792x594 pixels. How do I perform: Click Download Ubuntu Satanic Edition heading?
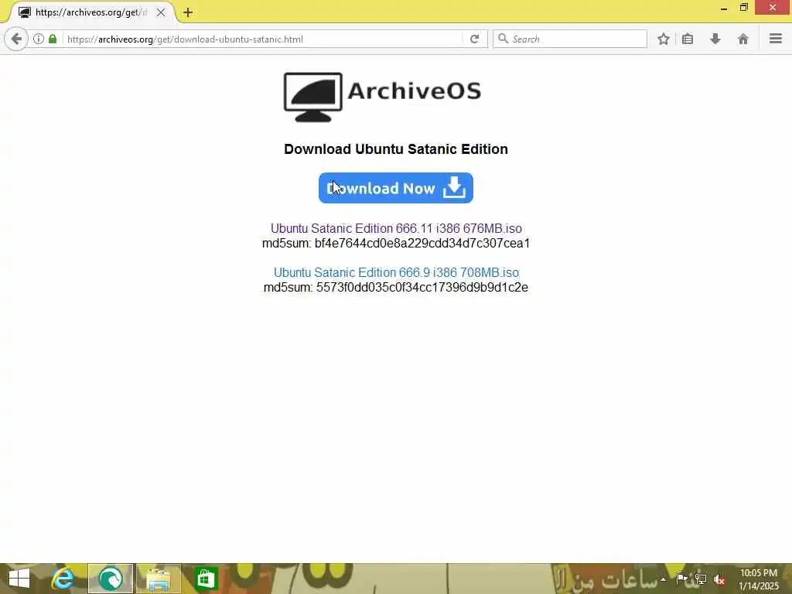396,149
